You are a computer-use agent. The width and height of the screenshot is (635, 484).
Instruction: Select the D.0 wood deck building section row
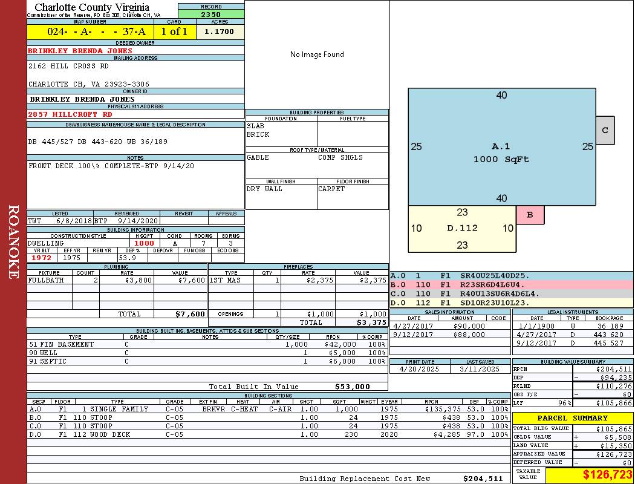pyautogui.click(x=269, y=434)
